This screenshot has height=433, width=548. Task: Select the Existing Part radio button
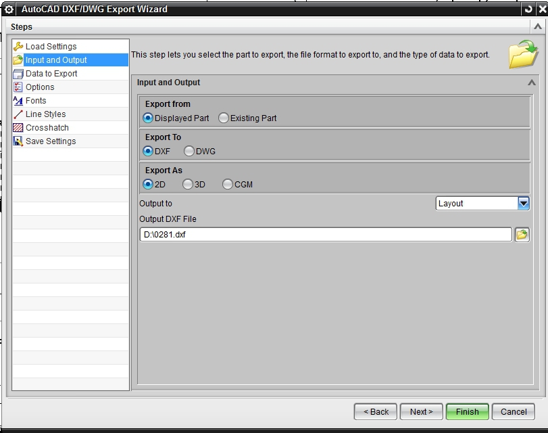click(x=224, y=118)
